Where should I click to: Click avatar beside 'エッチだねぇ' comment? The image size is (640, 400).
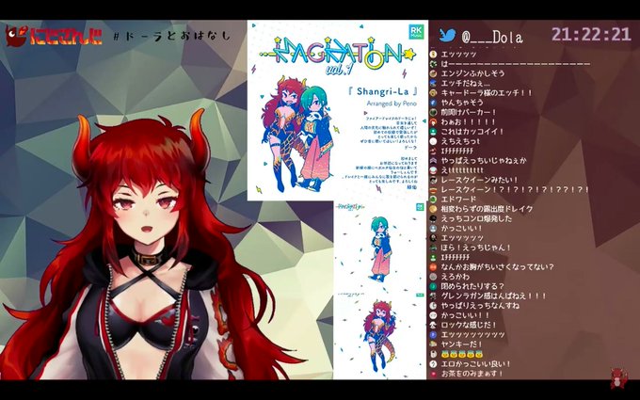pos(433,83)
